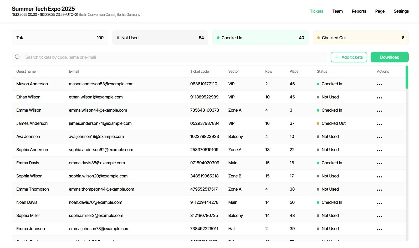Click the actions dots for Emma Johnson

(x=379, y=229)
